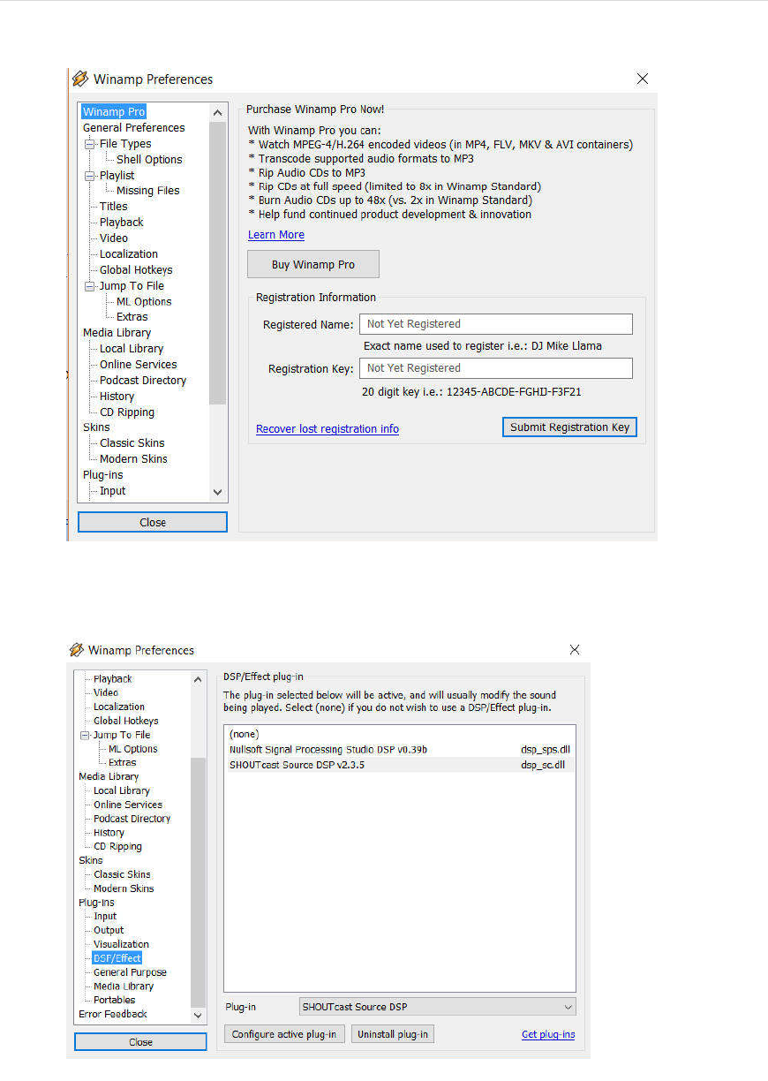Close the Winamp Pro window with the X
Image resolution: width=768 pixels, height=1081 pixels.
643,79
